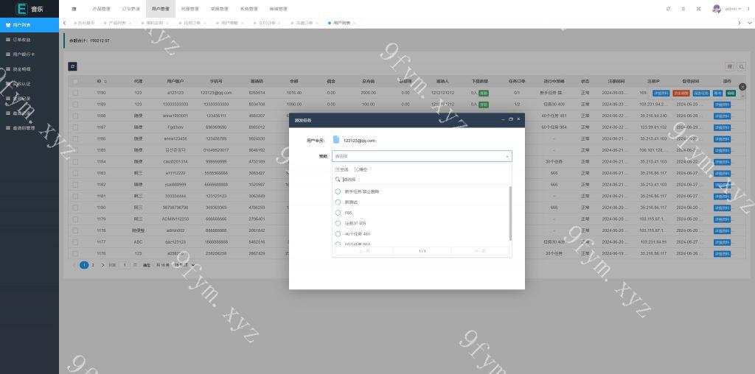Click the table search icon above table
755x374 pixels.
(x=741, y=66)
